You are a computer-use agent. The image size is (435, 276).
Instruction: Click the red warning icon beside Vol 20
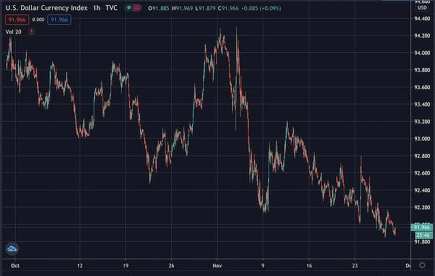(31, 32)
